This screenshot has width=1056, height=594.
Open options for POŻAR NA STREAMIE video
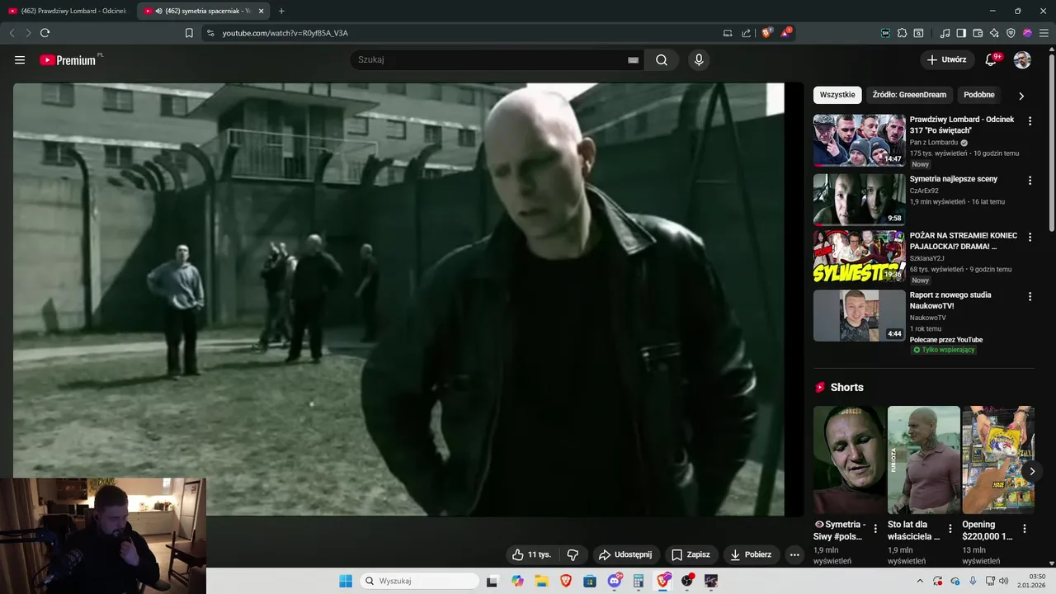(1030, 237)
